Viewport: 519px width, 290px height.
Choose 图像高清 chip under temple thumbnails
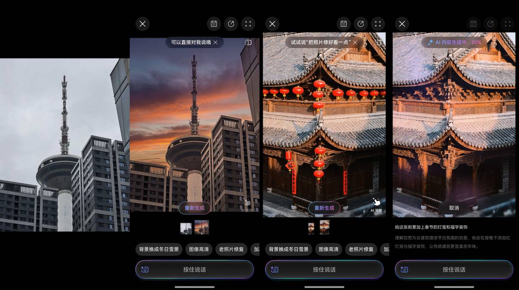[x=329, y=249]
